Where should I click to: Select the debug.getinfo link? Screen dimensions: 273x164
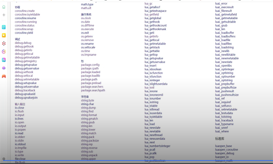click(x=23, y=50)
